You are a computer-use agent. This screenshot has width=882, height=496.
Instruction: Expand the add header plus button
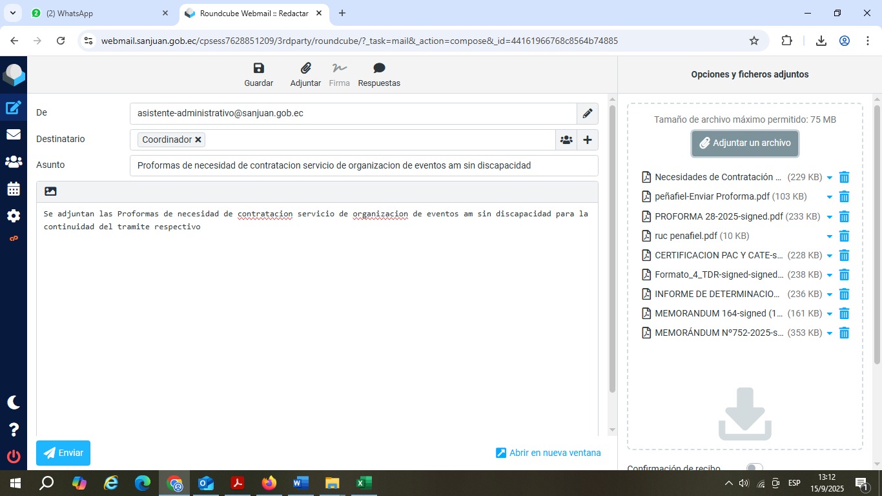[x=587, y=139]
